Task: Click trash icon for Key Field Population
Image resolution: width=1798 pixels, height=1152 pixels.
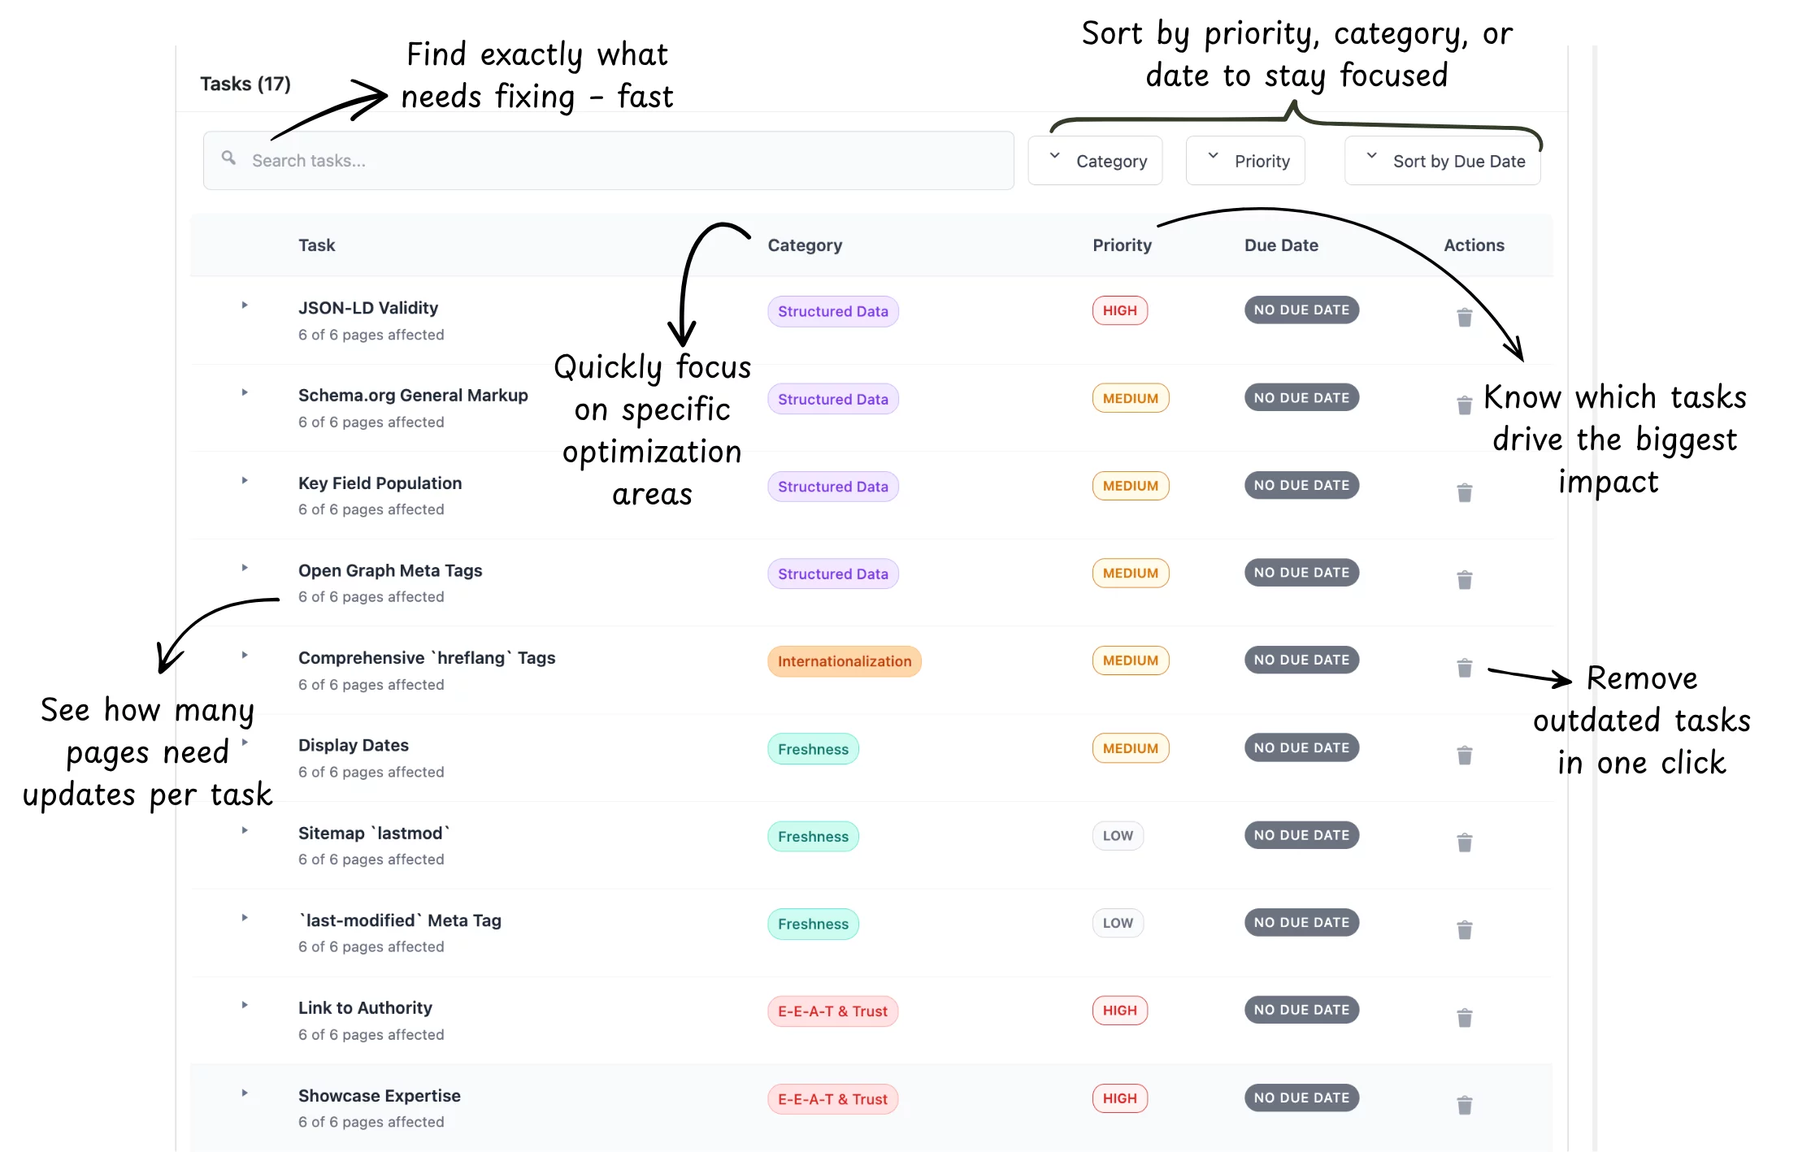Action: click(x=1464, y=493)
